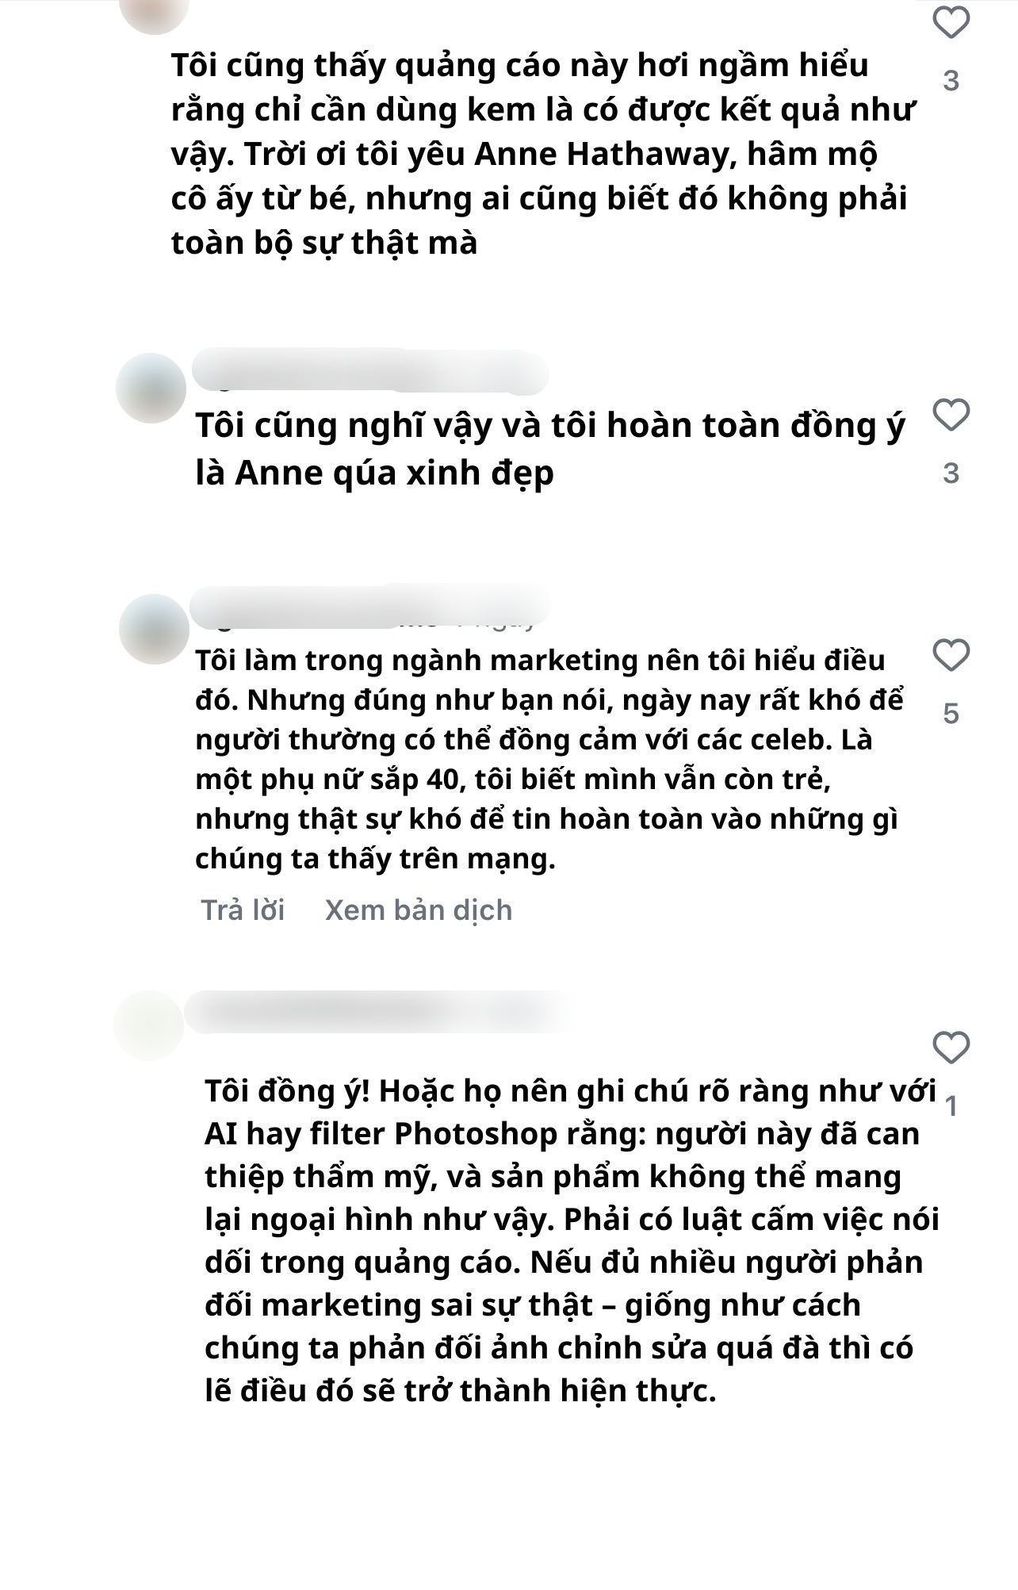Click 'Xem bản dịch' to translate comment
Image resolution: width=1018 pixels, height=1590 pixels.
tap(419, 910)
